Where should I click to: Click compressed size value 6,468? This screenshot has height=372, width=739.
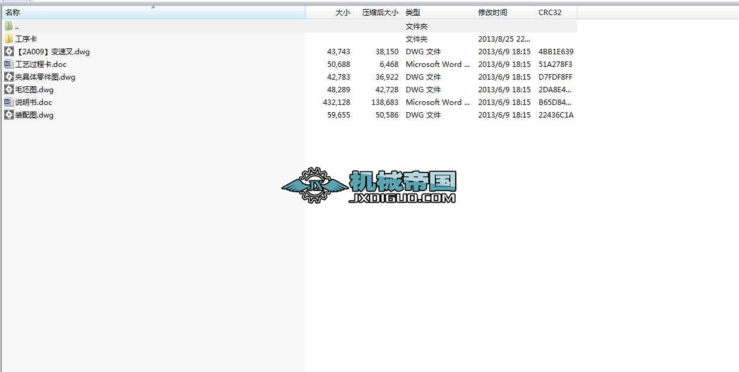[389, 65]
